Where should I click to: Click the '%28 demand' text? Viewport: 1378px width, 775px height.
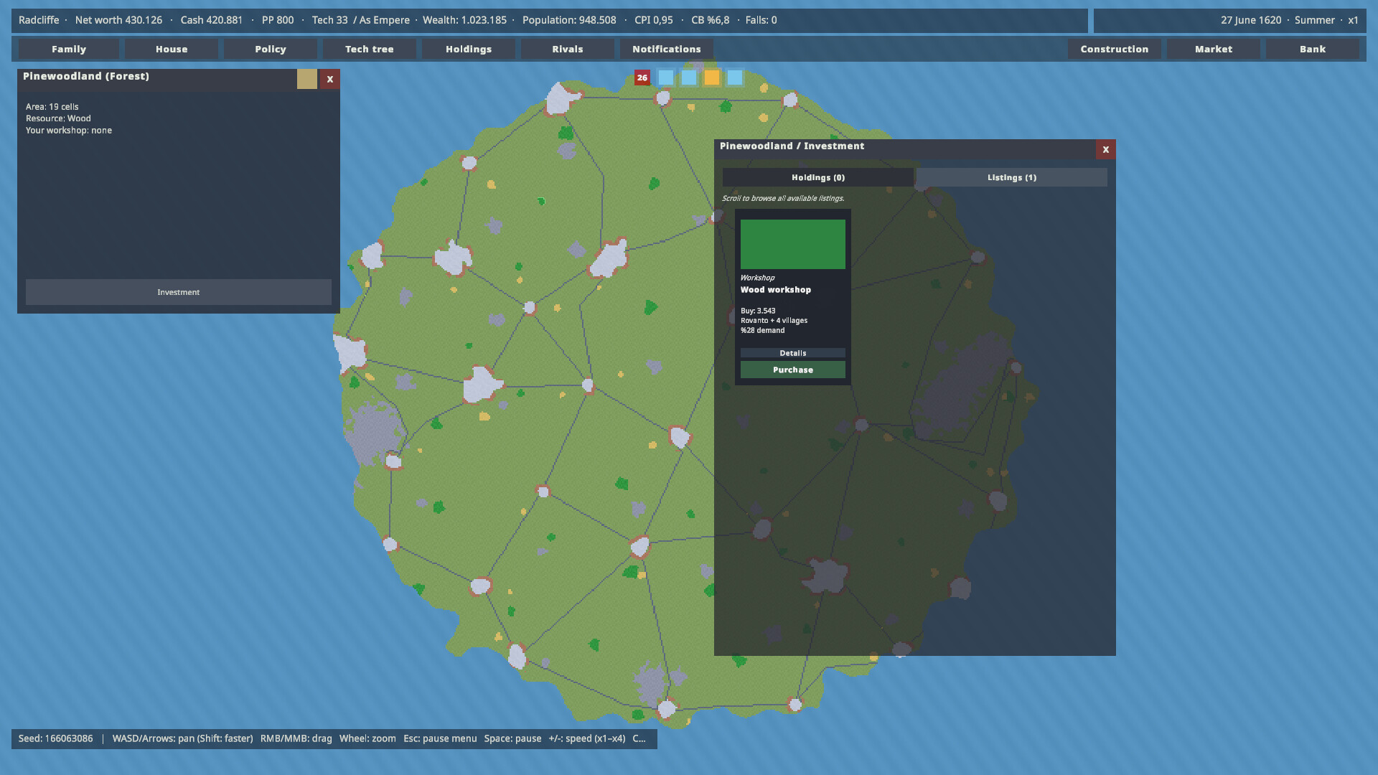click(x=762, y=330)
